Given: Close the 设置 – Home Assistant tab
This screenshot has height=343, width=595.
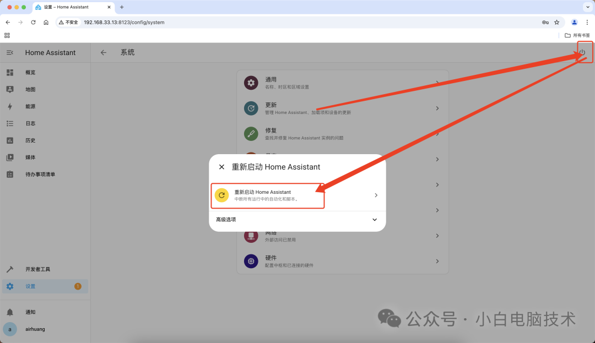Looking at the screenshot, I should click(109, 7).
